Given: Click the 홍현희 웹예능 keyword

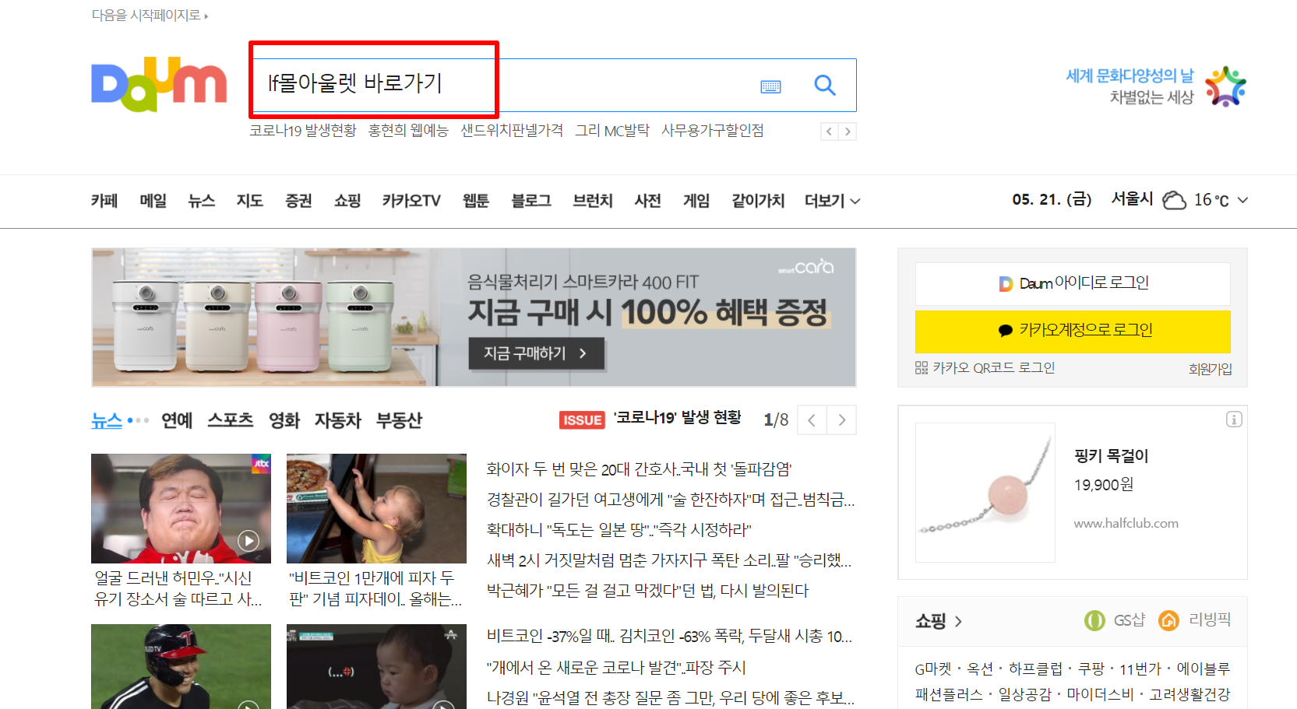Looking at the screenshot, I should tap(408, 131).
